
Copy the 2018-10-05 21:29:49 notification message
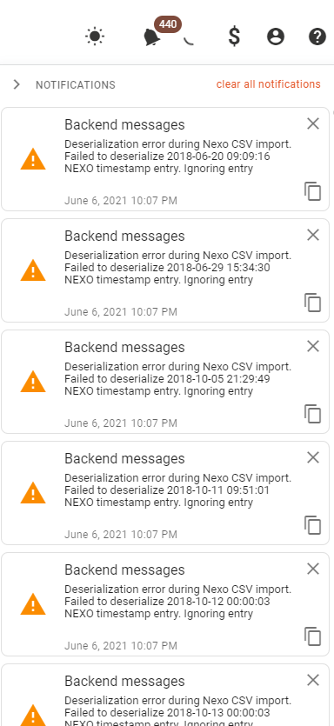313,414
